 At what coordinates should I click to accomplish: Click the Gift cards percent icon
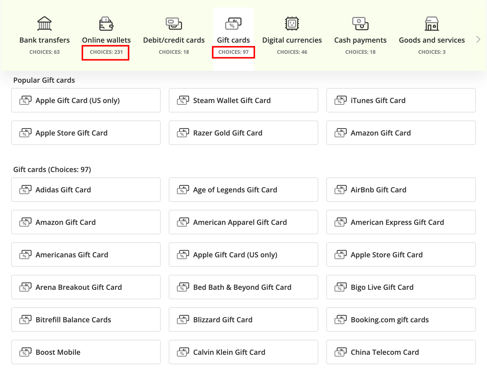[x=233, y=24]
